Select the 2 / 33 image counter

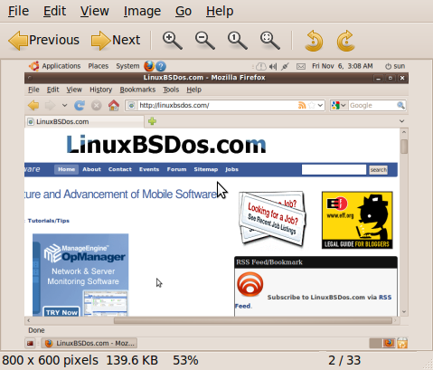[x=344, y=360]
